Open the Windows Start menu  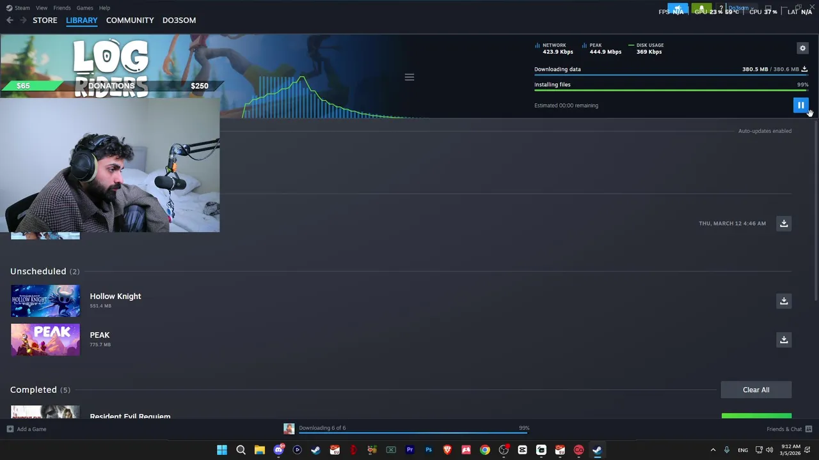pos(222,450)
